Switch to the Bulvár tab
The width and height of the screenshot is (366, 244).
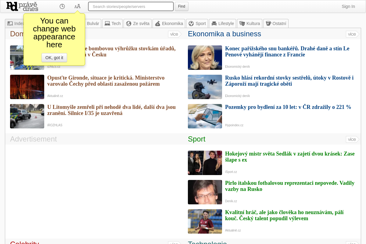(x=93, y=23)
